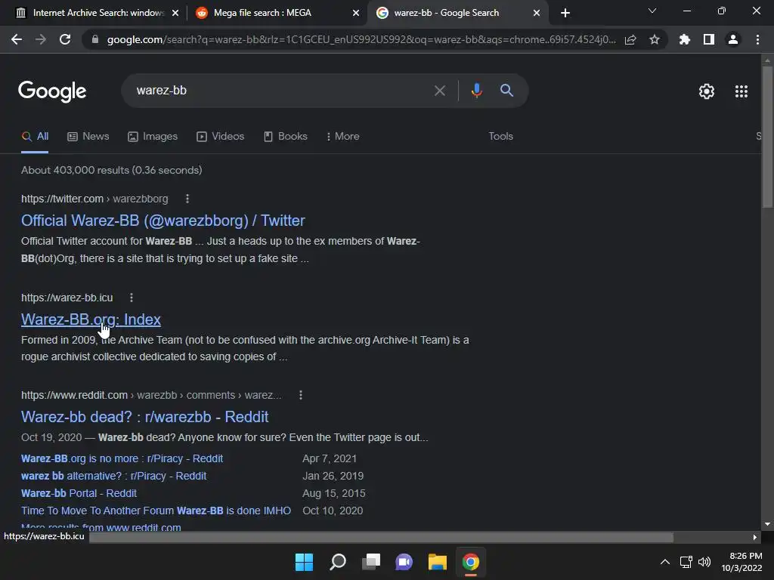Close the Mega file search tab

[x=356, y=14]
